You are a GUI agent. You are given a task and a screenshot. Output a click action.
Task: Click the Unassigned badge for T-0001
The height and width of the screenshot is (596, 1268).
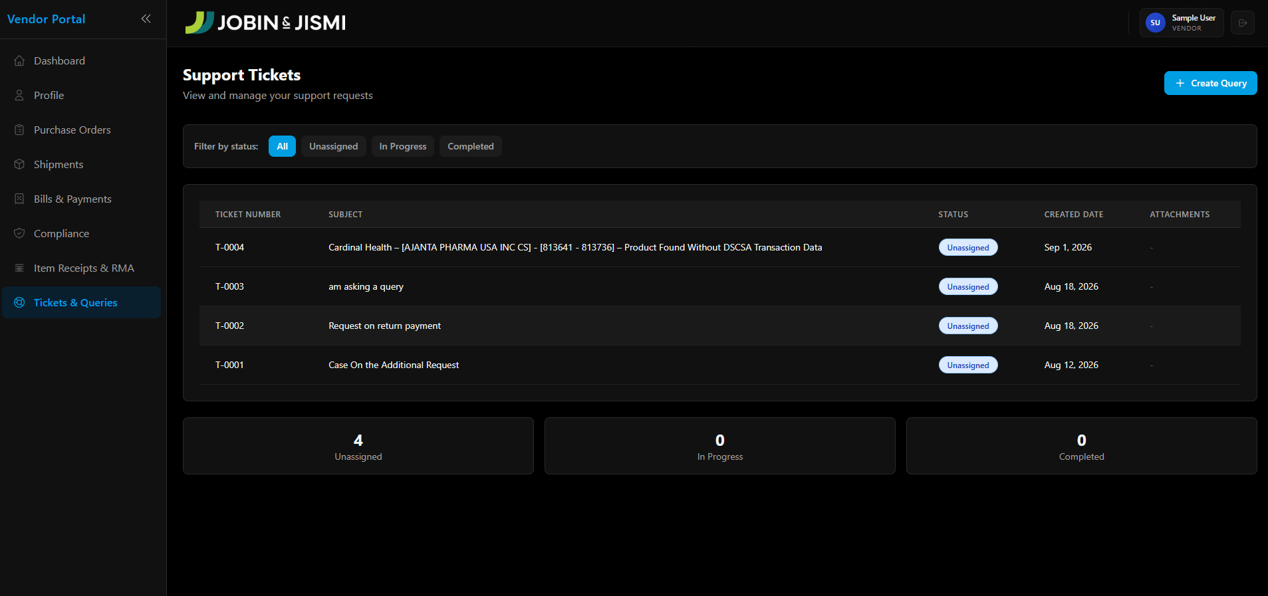pyautogui.click(x=968, y=365)
